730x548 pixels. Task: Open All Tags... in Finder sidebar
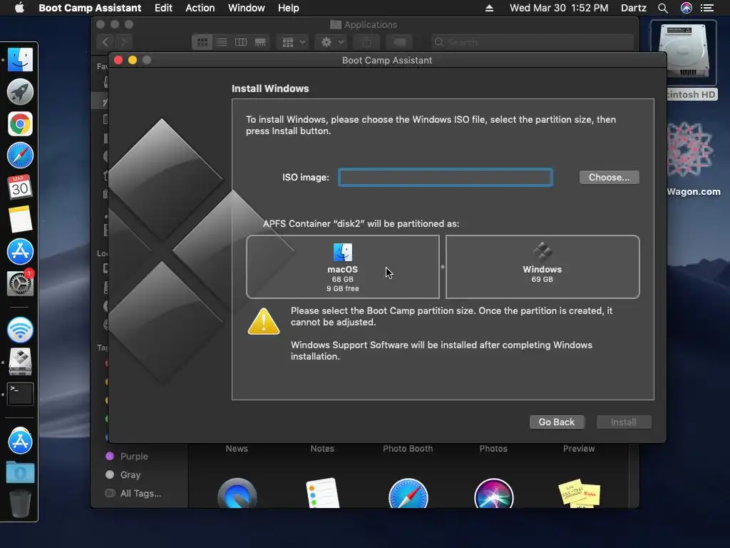[x=133, y=494]
